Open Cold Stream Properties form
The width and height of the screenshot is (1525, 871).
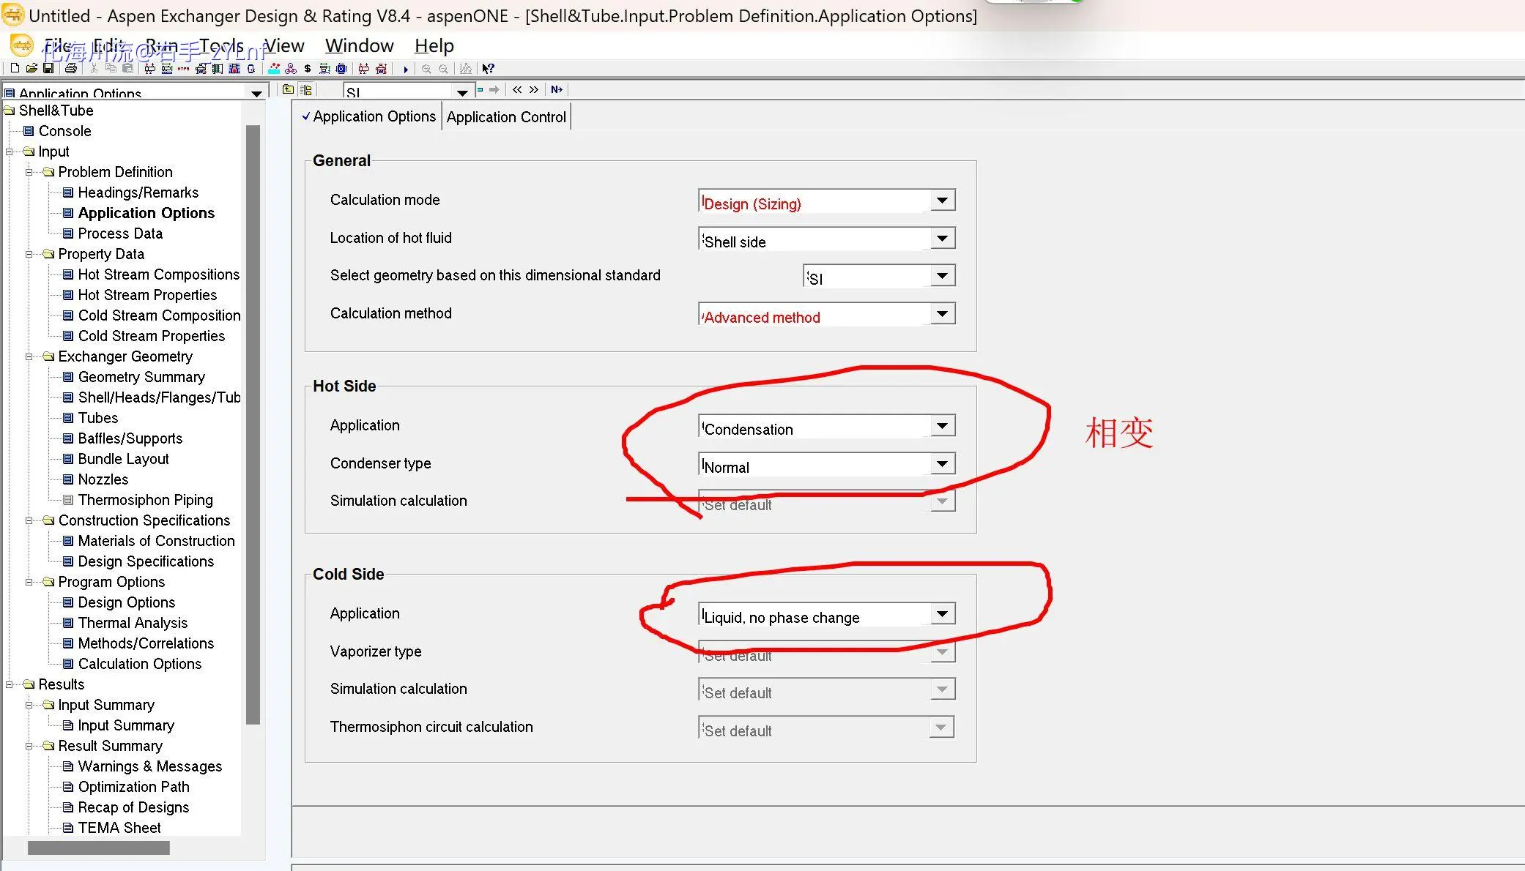click(151, 336)
